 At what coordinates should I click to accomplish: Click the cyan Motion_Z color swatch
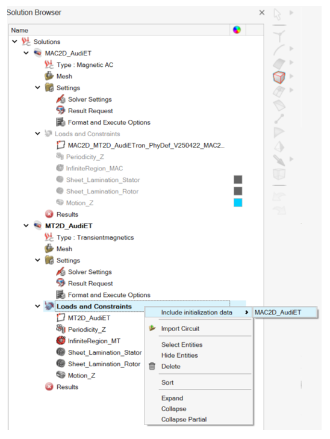click(x=238, y=203)
